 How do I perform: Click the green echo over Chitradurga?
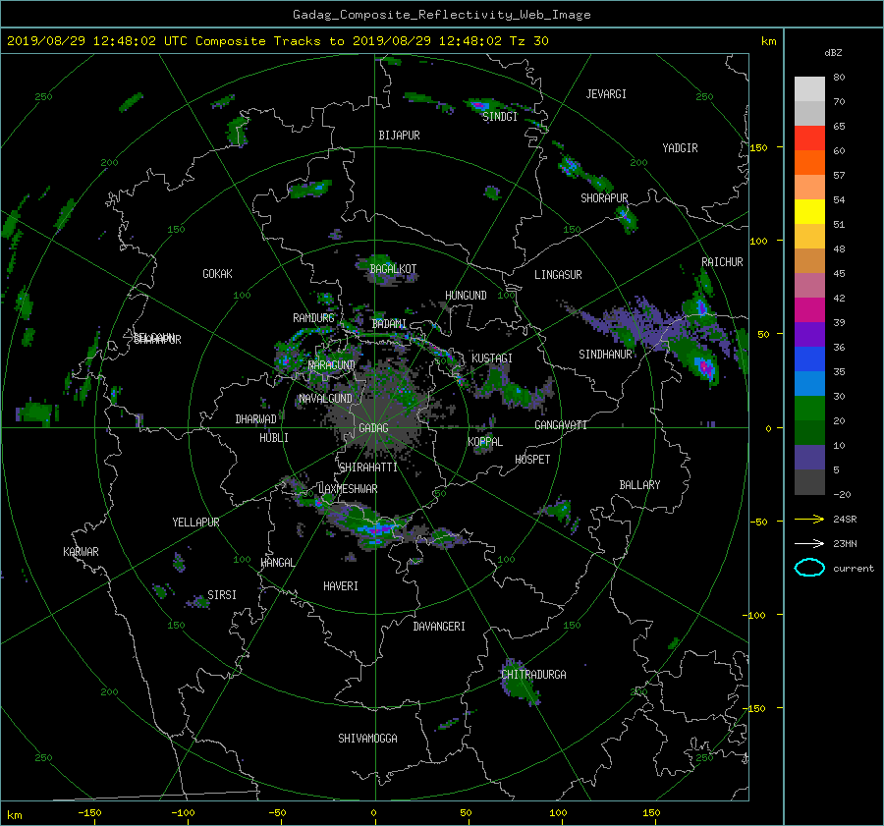pos(522,685)
